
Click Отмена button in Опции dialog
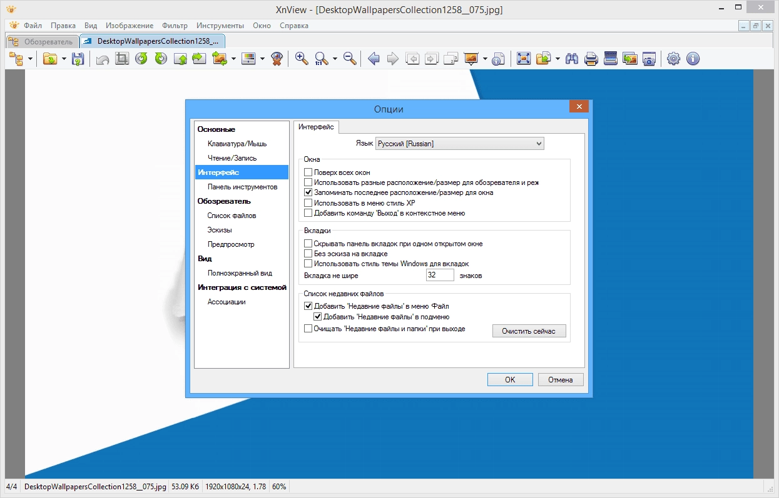[561, 379]
